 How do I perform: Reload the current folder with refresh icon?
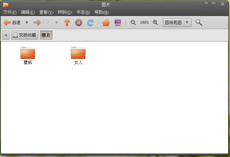pos(90,23)
